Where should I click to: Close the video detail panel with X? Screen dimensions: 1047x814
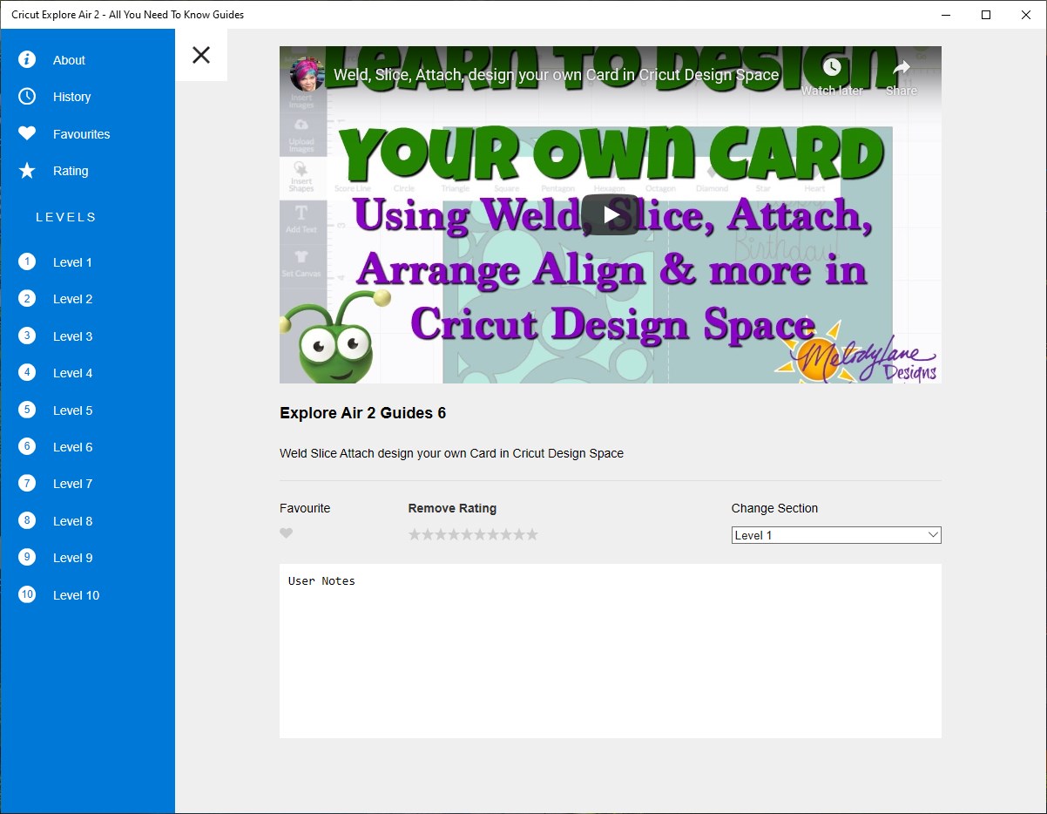click(201, 55)
